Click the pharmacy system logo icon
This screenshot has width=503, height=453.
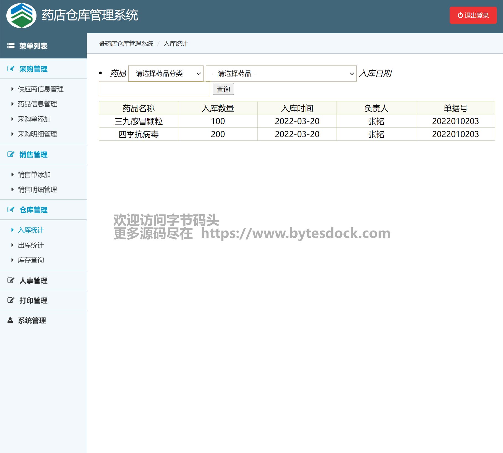click(21, 16)
